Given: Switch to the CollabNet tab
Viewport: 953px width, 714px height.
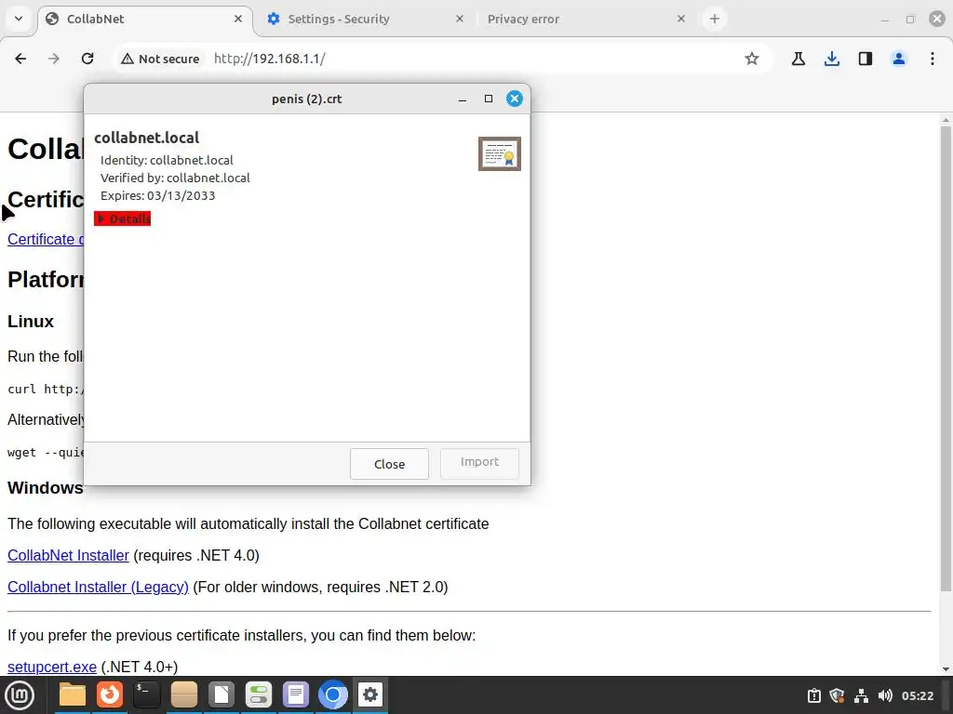Looking at the screenshot, I should (144, 19).
